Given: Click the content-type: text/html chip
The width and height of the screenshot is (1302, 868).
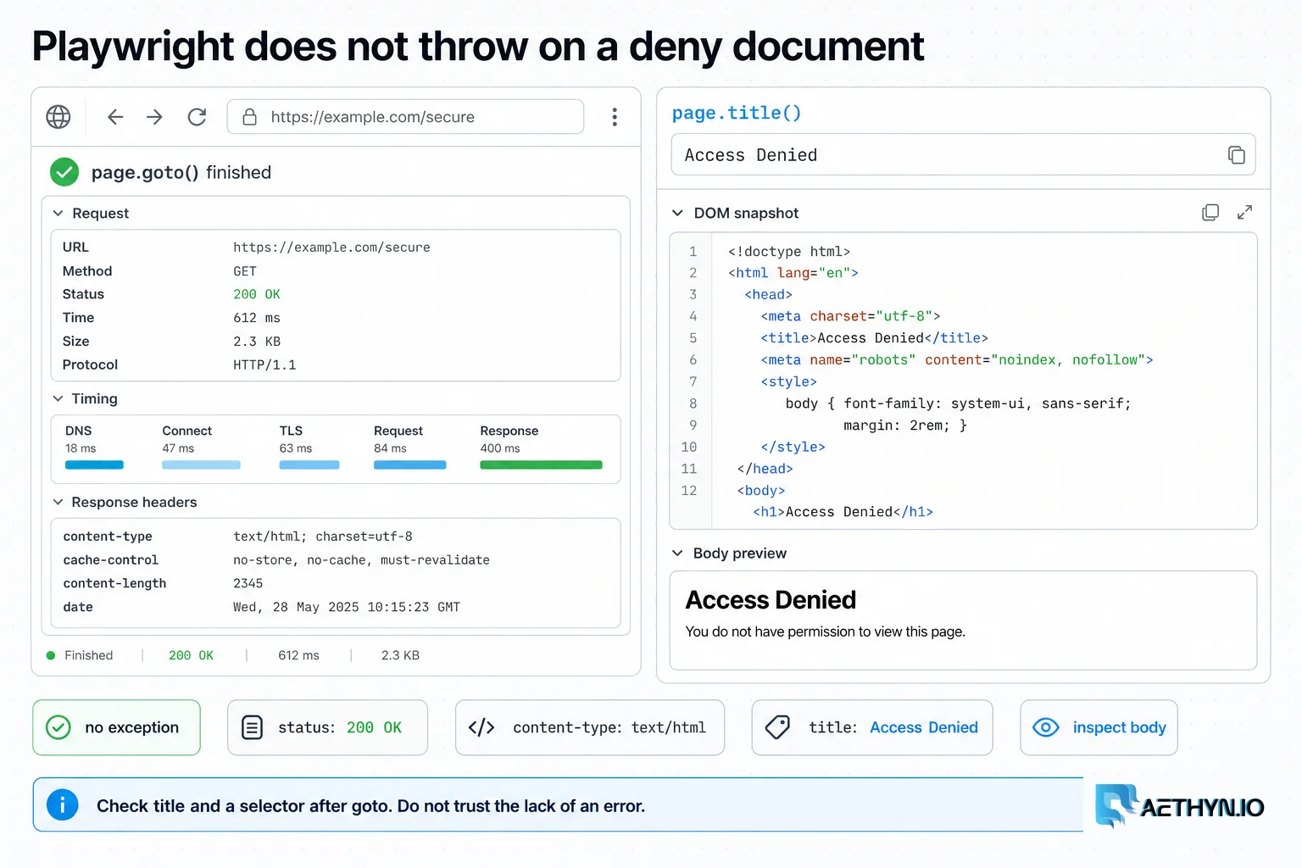Looking at the screenshot, I should coord(590,727).
